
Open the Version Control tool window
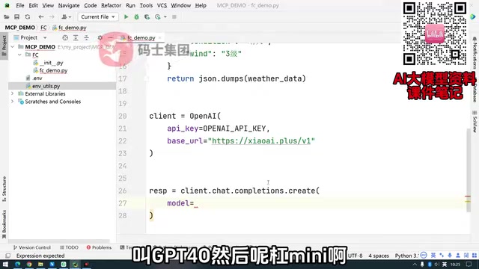[32, 247]
